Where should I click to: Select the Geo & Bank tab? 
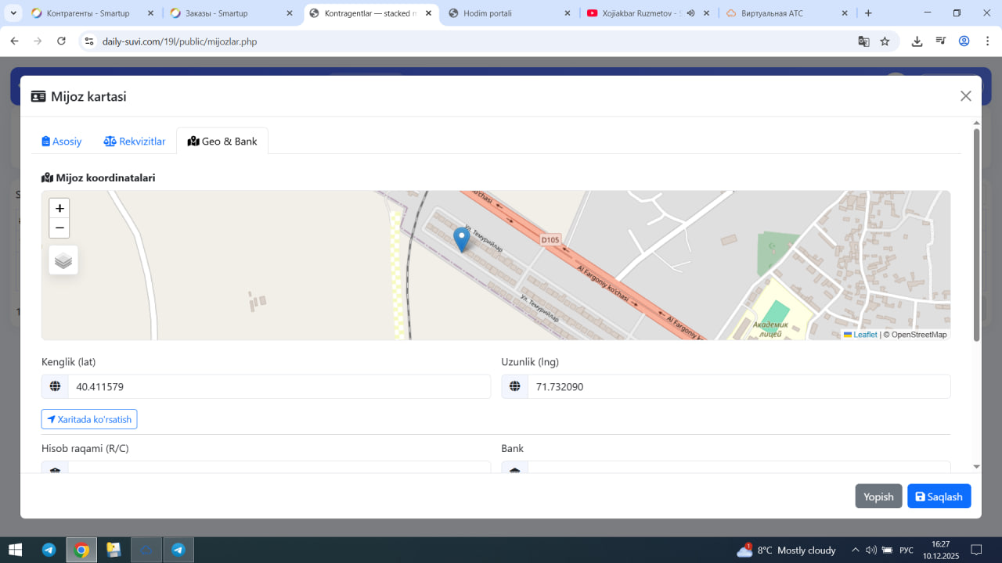tap(222, 142)
